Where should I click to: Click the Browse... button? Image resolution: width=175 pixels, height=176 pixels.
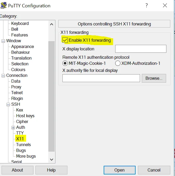pyautogui.click(x=154, y=78)
